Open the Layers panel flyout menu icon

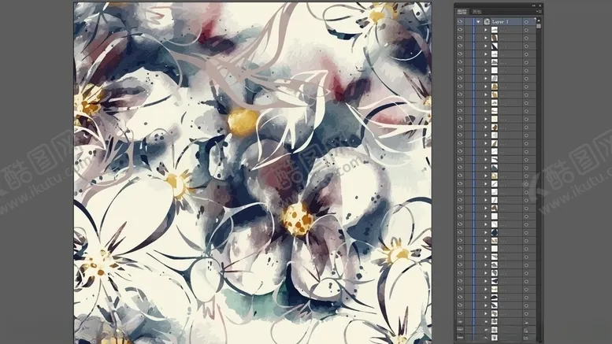coord(538,12)
